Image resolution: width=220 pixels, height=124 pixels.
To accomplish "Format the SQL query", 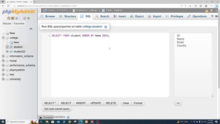I will click(138, 103).
